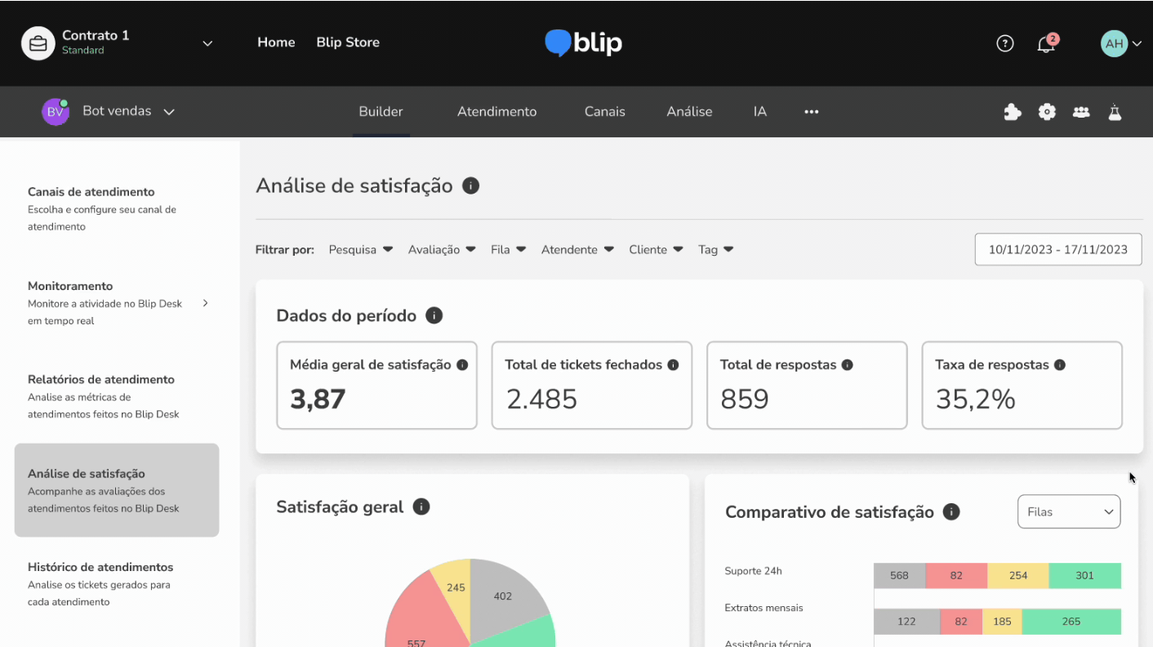Click the Suporte 24h row label
1153x647 pixels.
[753, 571]
